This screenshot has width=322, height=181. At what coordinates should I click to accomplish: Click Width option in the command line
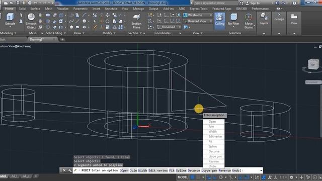pos(142,170)
